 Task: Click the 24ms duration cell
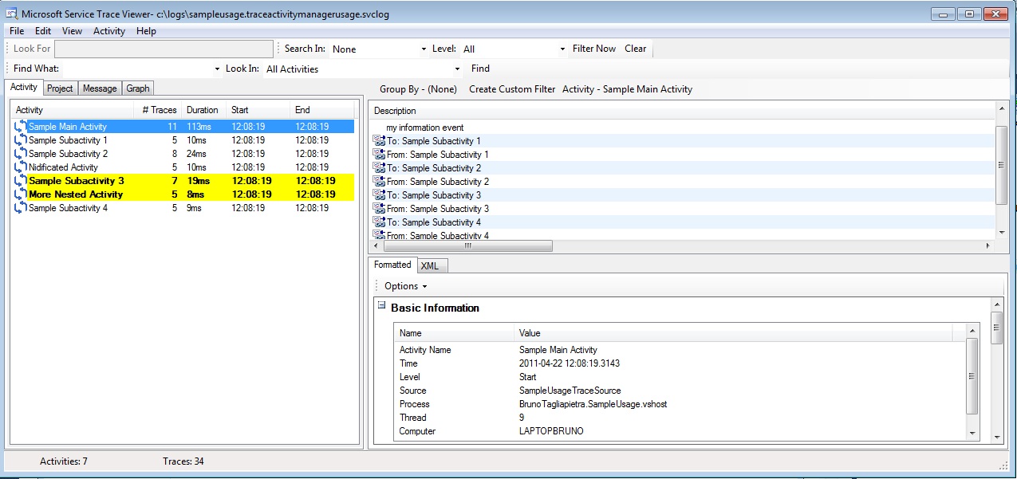(196, 154)
